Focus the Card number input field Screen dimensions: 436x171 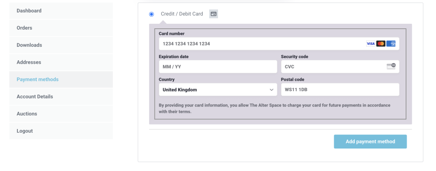pos(279,44)
